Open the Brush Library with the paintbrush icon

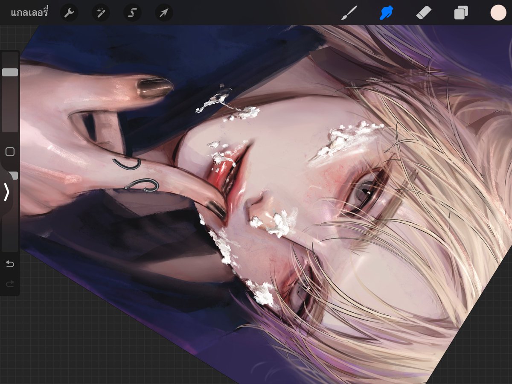tap(349, 12)
